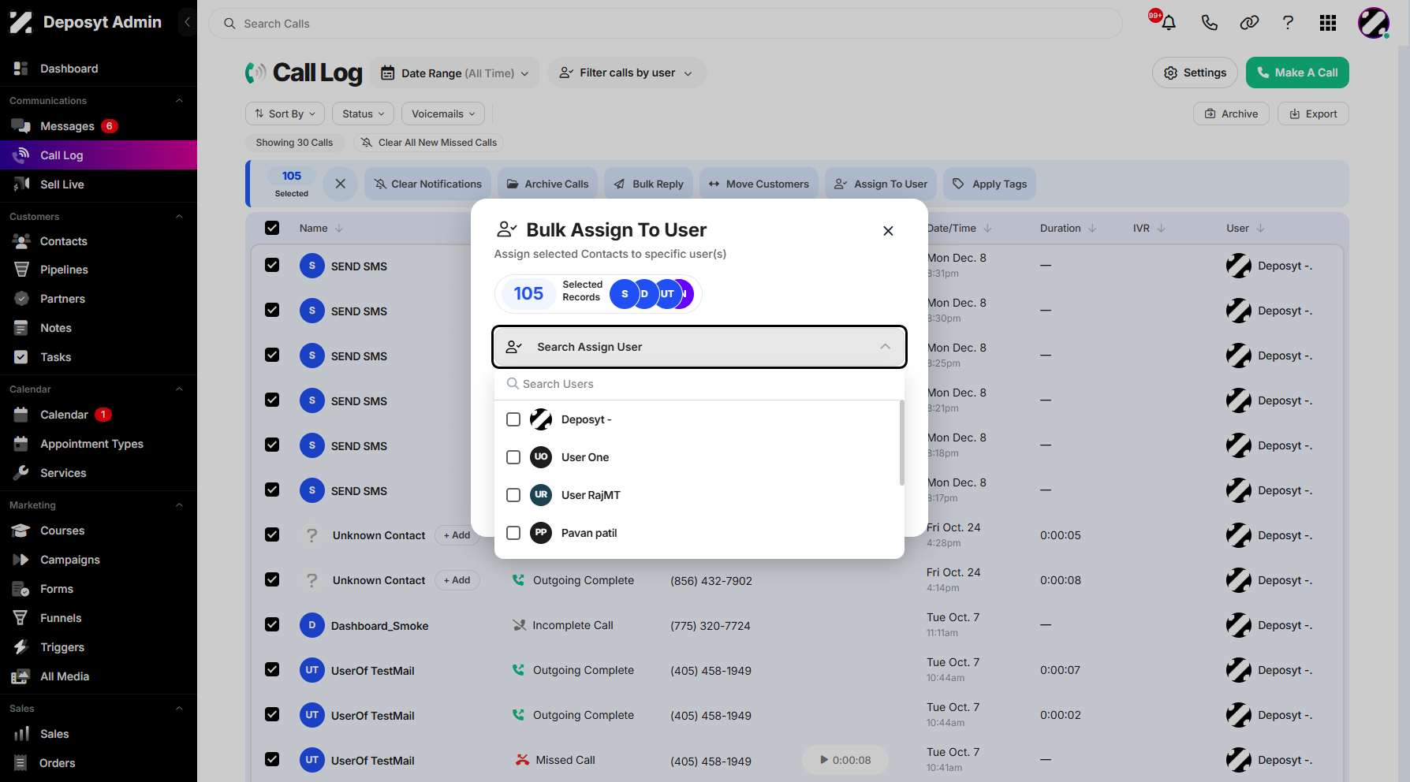Open the profile avatar in top right
Viewport: 1410px width, 782px height.
(1373, 23)
